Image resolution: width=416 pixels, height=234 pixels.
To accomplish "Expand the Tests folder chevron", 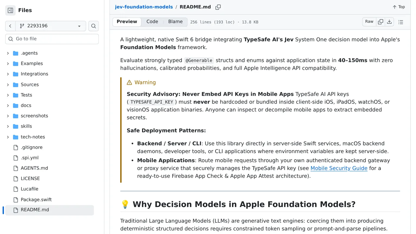I will [x=8, y=95].
